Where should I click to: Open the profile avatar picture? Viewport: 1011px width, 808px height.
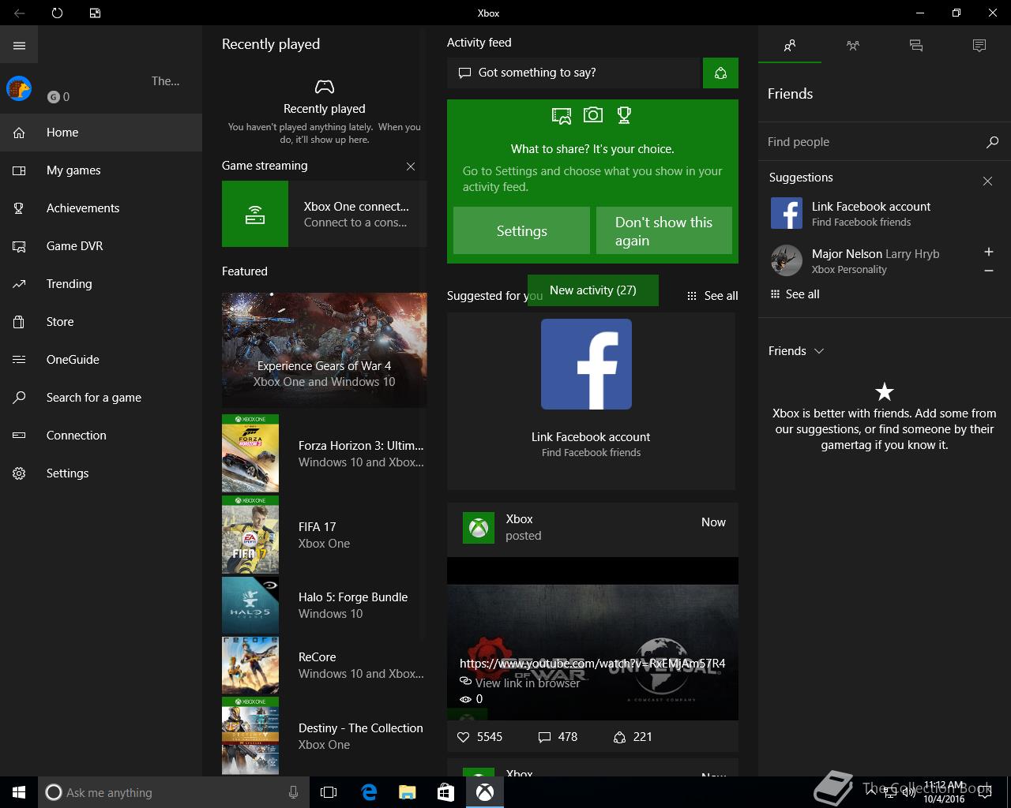(x=19, y=88)
